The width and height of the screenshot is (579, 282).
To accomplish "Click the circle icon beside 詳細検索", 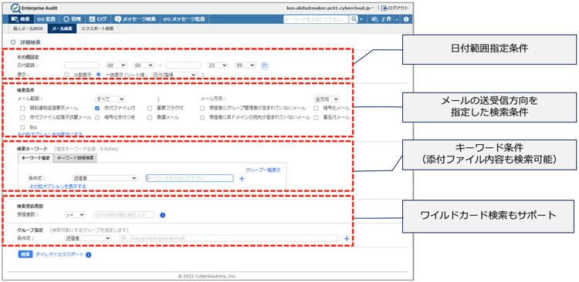I will 13,42.
